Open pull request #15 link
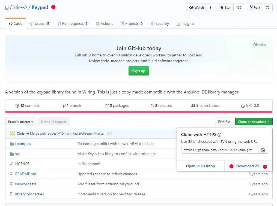Image resolution: width=277 pixels, height=206 pixels. 61,134
